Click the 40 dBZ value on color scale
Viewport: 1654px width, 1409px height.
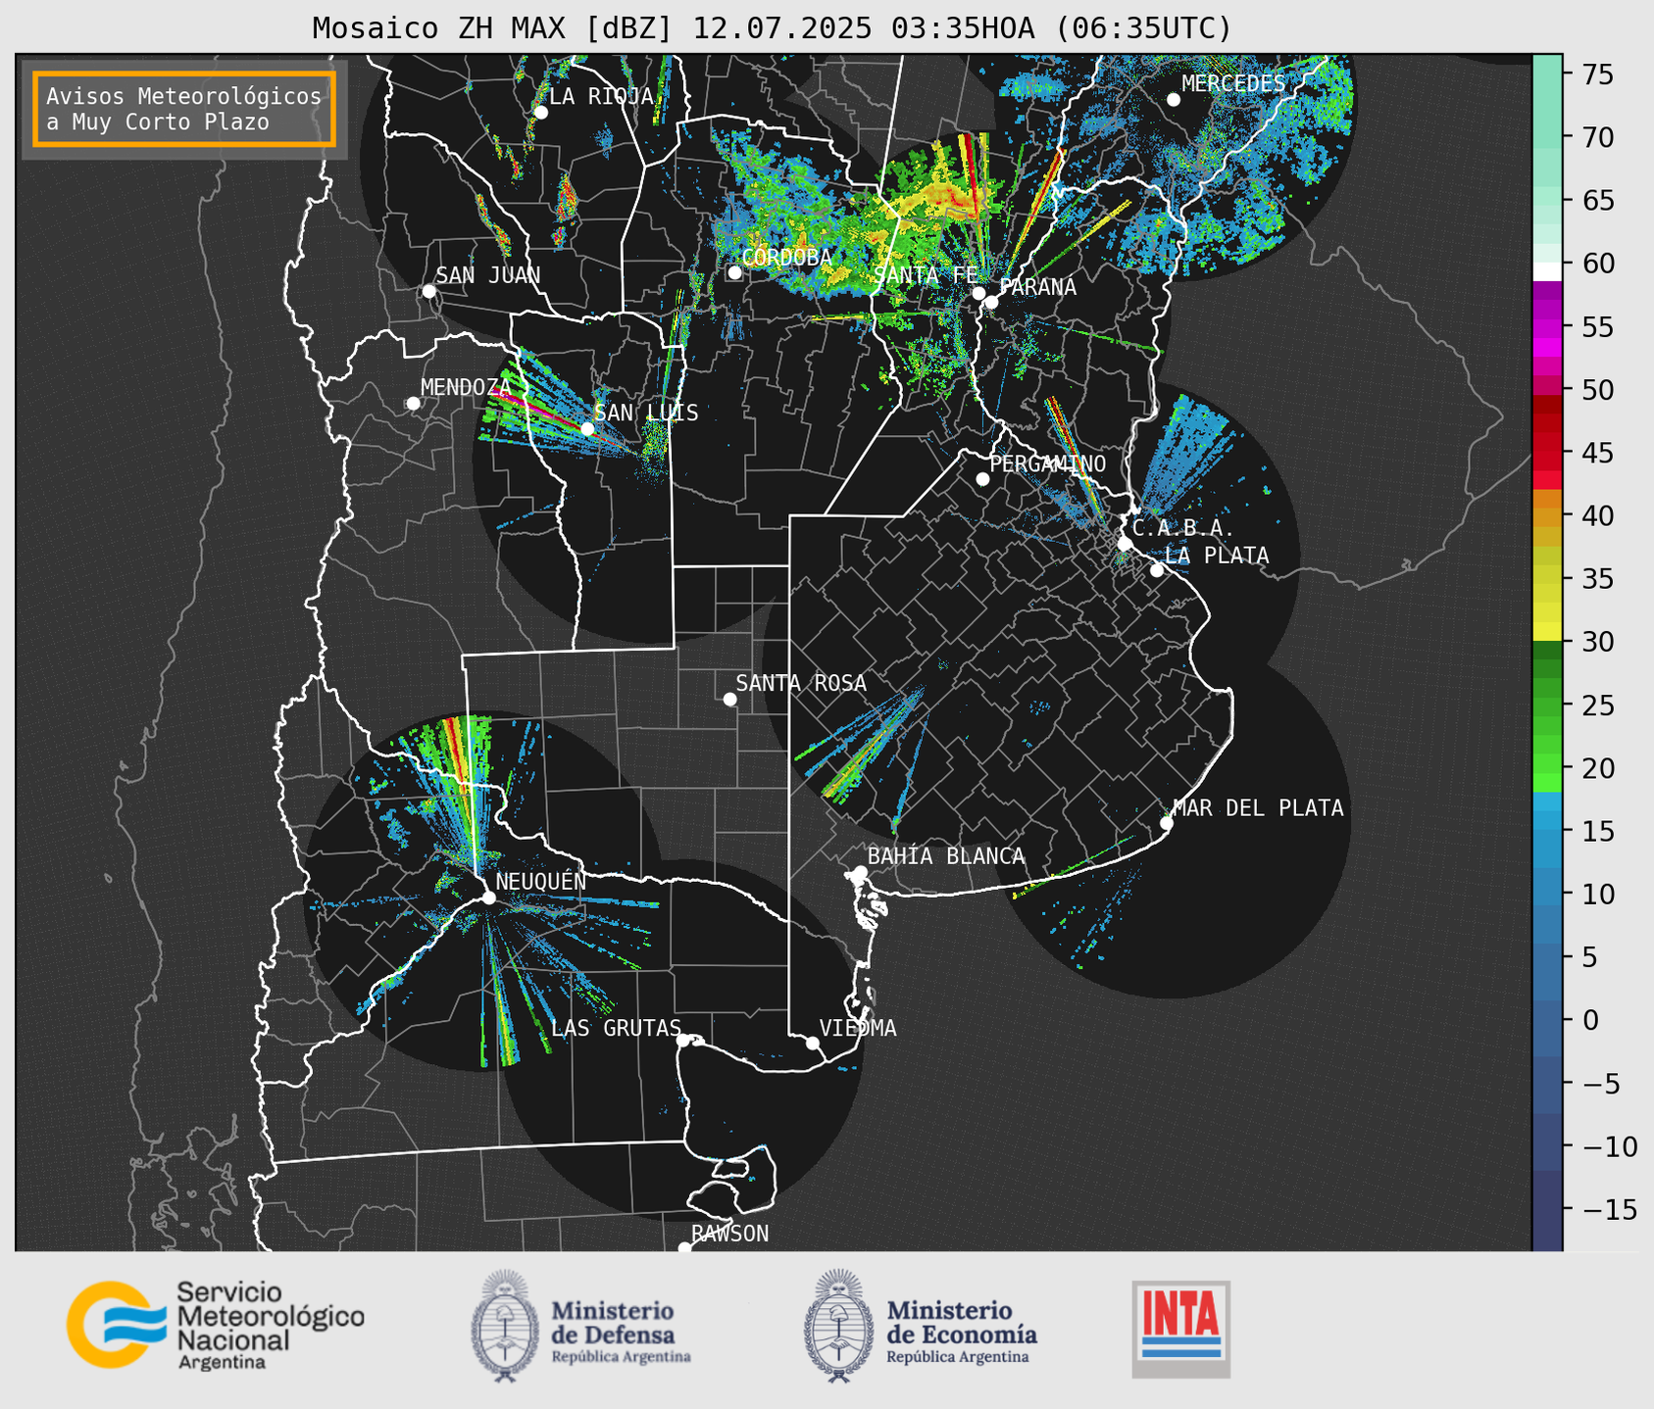click(1600, 516)
